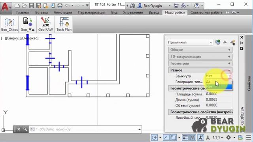Choose Нет in the Замкнуто dropdown list

[219, 87]
